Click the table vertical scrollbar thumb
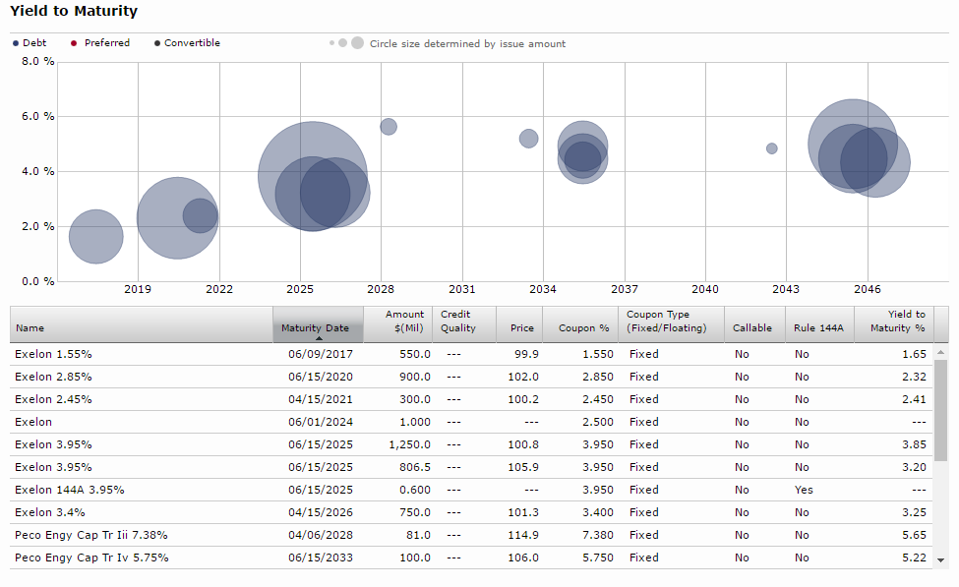Screen dimensions: 959x587 [940, 410]
